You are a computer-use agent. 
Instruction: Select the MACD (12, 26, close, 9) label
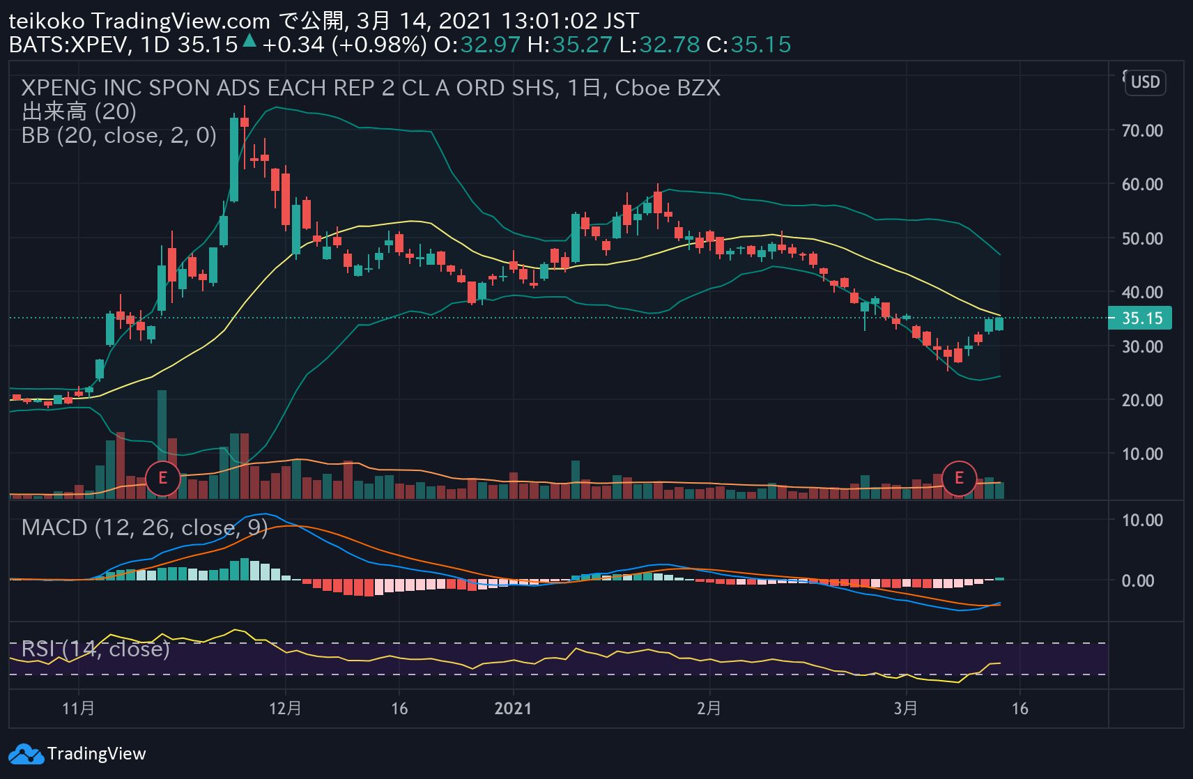[145, 527]
